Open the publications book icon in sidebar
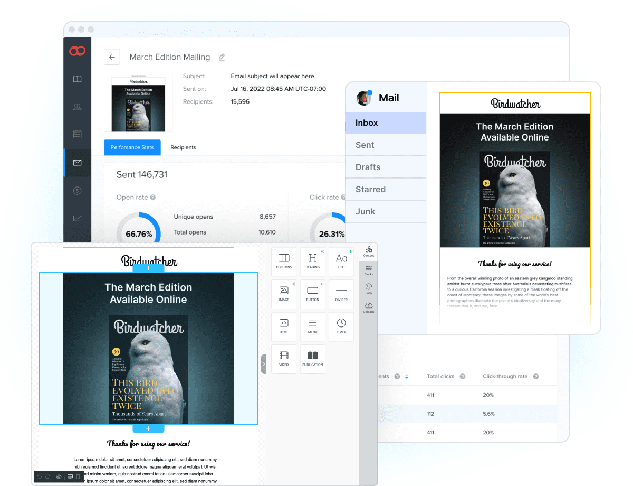The image size is (633, 486). tap(77, 79)
